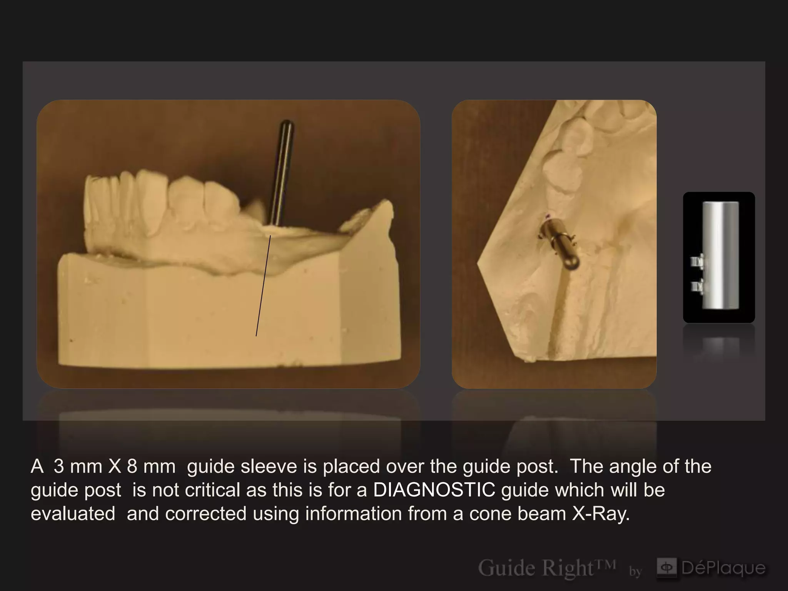
Task: Click the Guide Right™ brand text
Action: click(x=547, y=568)
